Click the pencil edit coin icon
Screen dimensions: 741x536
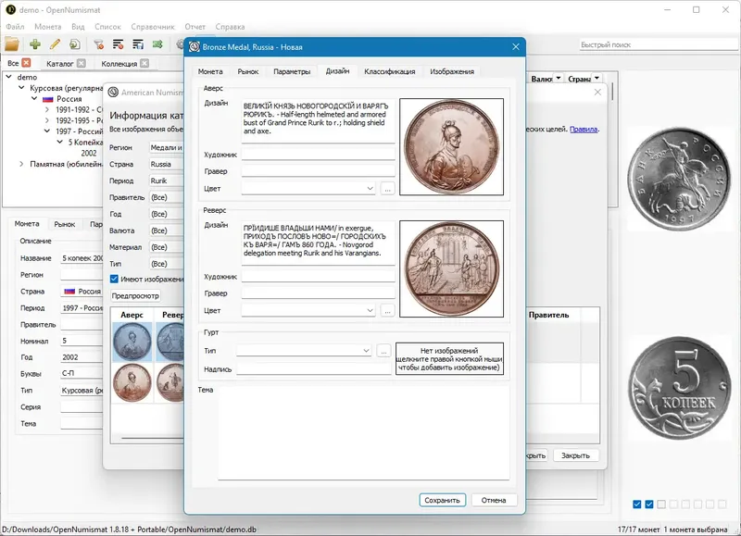(55, 44)
